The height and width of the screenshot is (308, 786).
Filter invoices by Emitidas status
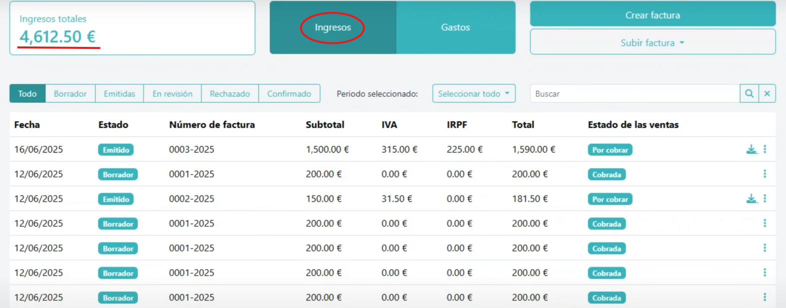pos(119,93)
